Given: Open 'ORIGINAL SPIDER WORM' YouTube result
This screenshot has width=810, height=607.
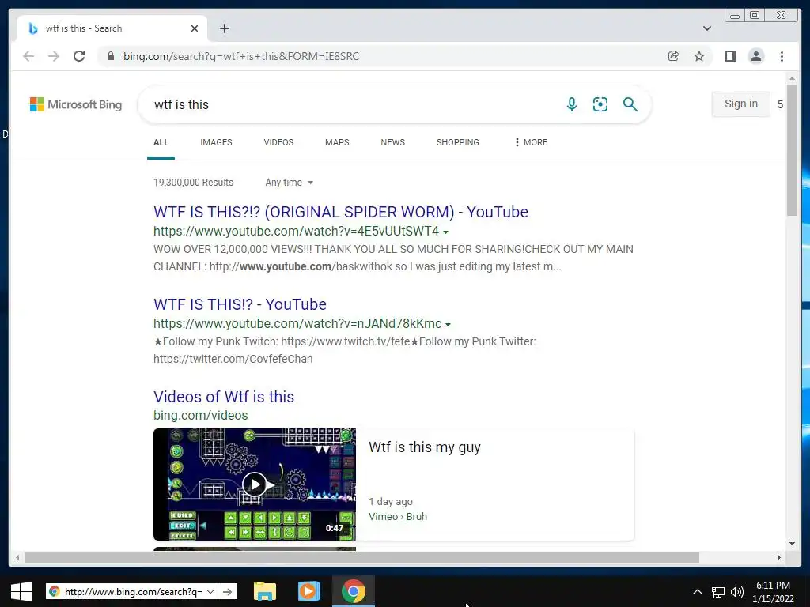Looking at the screenshot, I should (x=340, y=212).
